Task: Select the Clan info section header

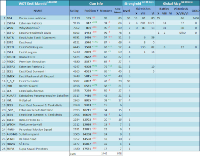Action: pyautogui.click(x=96, y=4)
